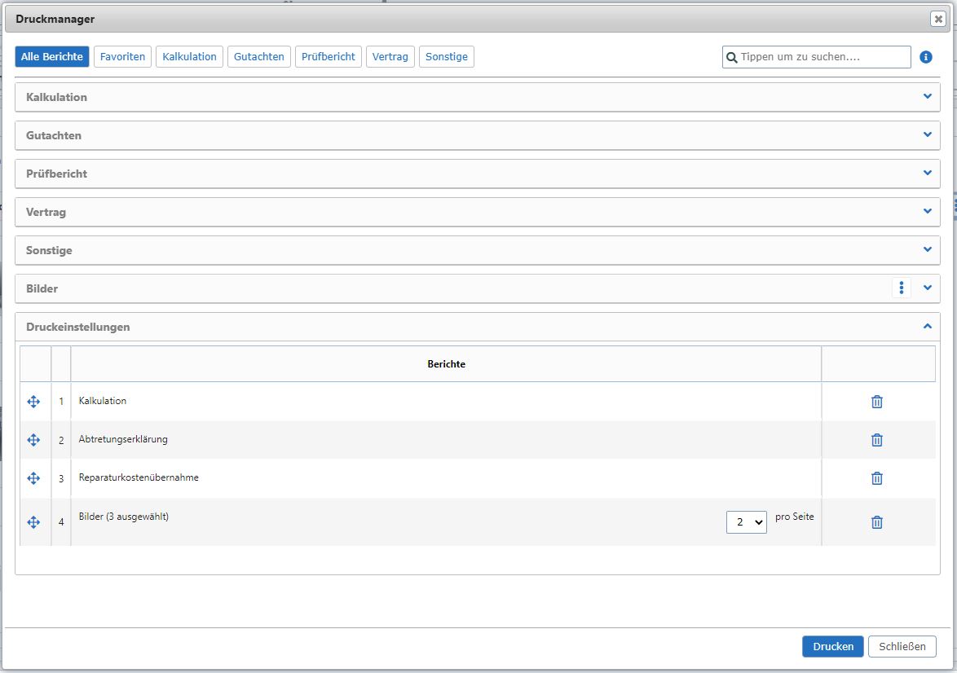Click the move handle for the Bilder row

click(33, 522)
